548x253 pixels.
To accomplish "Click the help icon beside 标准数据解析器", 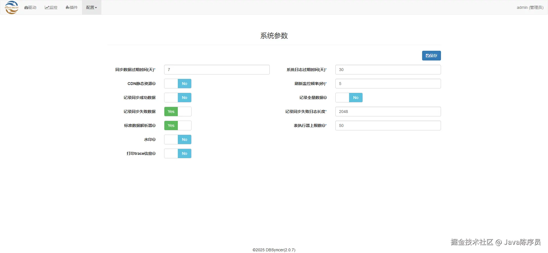I will coord(154,126).
